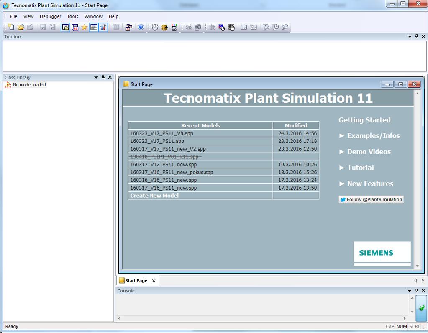Open Class Library panel dropdown arrow
Viewport: 428px width, 333px height.
[x=96, y=77]
